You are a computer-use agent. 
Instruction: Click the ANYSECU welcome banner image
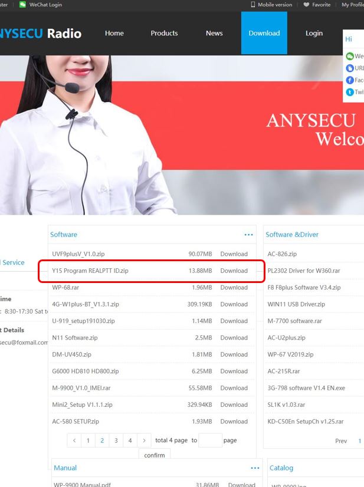[x=182, y=135]
